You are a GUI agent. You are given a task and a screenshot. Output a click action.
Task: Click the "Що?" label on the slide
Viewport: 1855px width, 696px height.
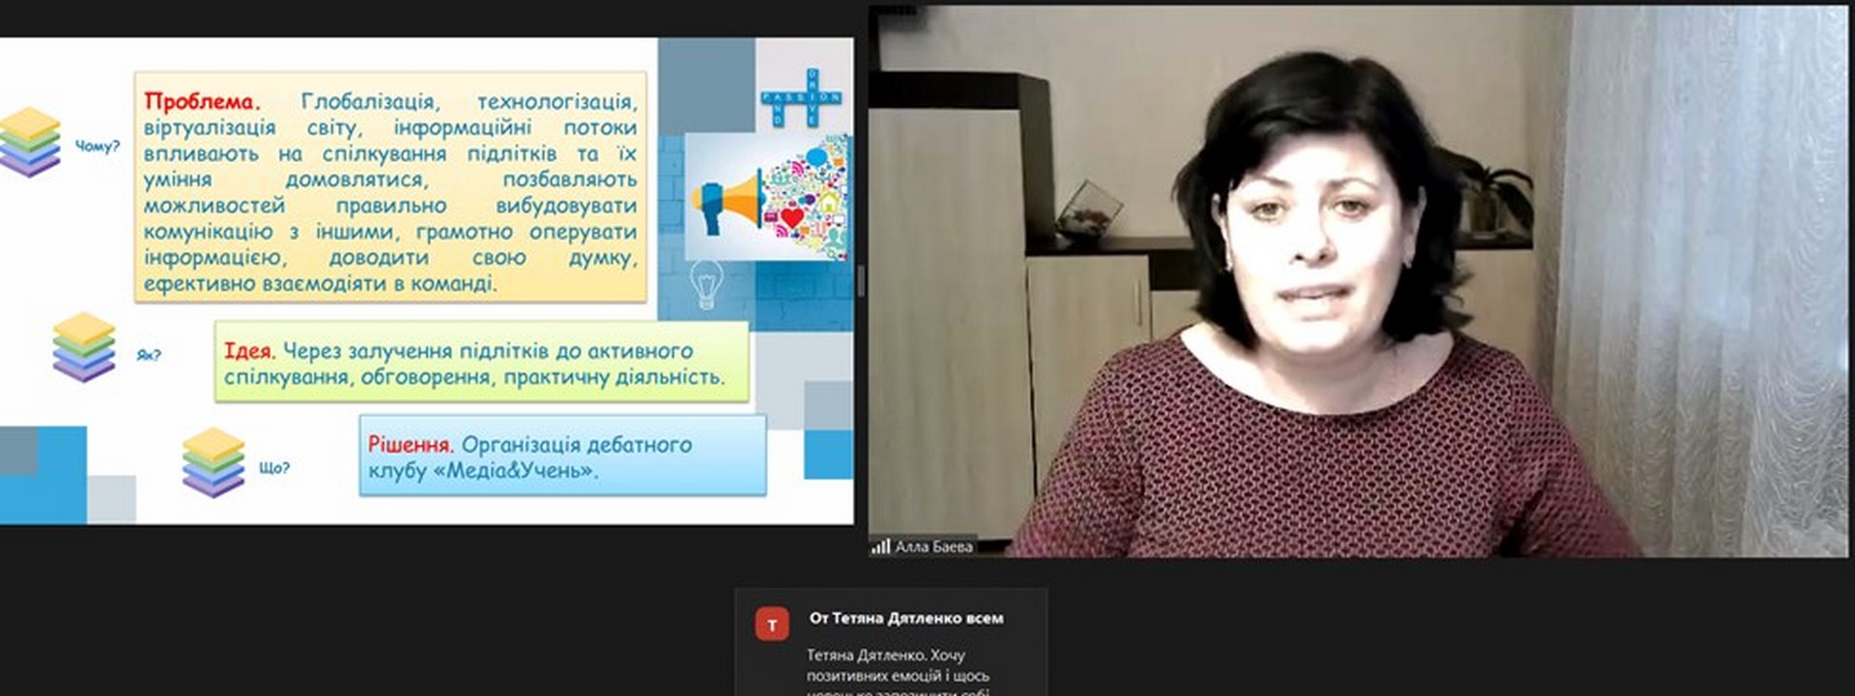point(273,468)
